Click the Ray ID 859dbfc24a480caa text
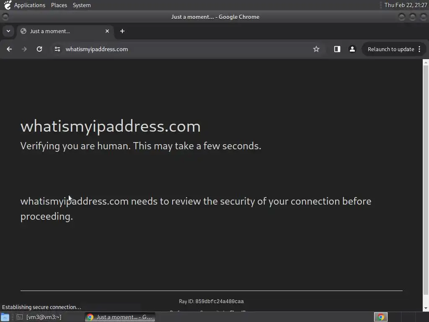 pos(211,301)
